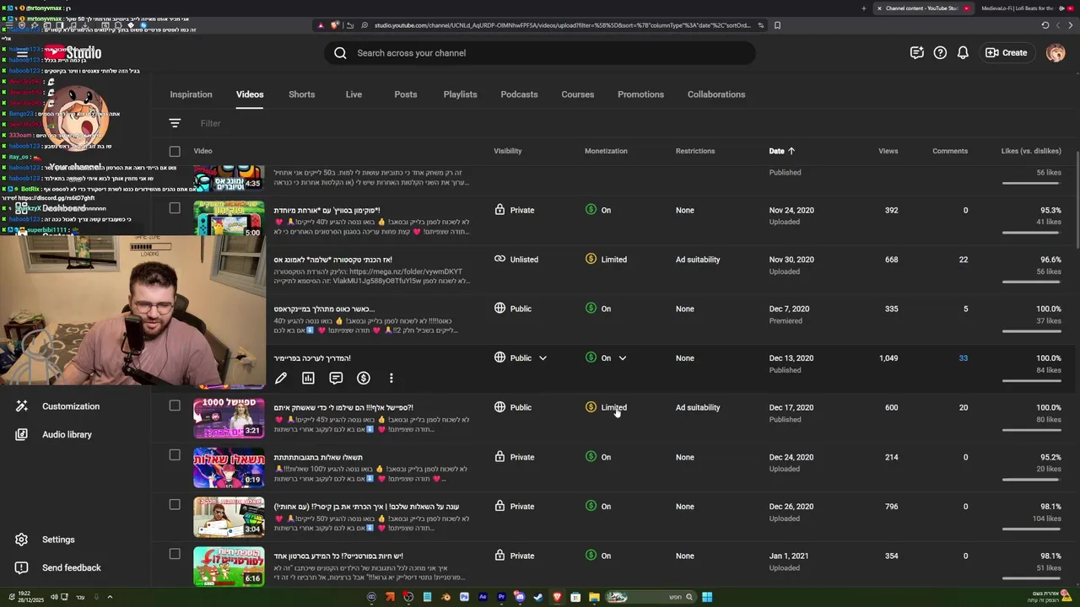Viewport: 1080px width, 607px height.
Task: Click the Nov 30 video likes ratio bar
Action: (x=1031, y=282)
